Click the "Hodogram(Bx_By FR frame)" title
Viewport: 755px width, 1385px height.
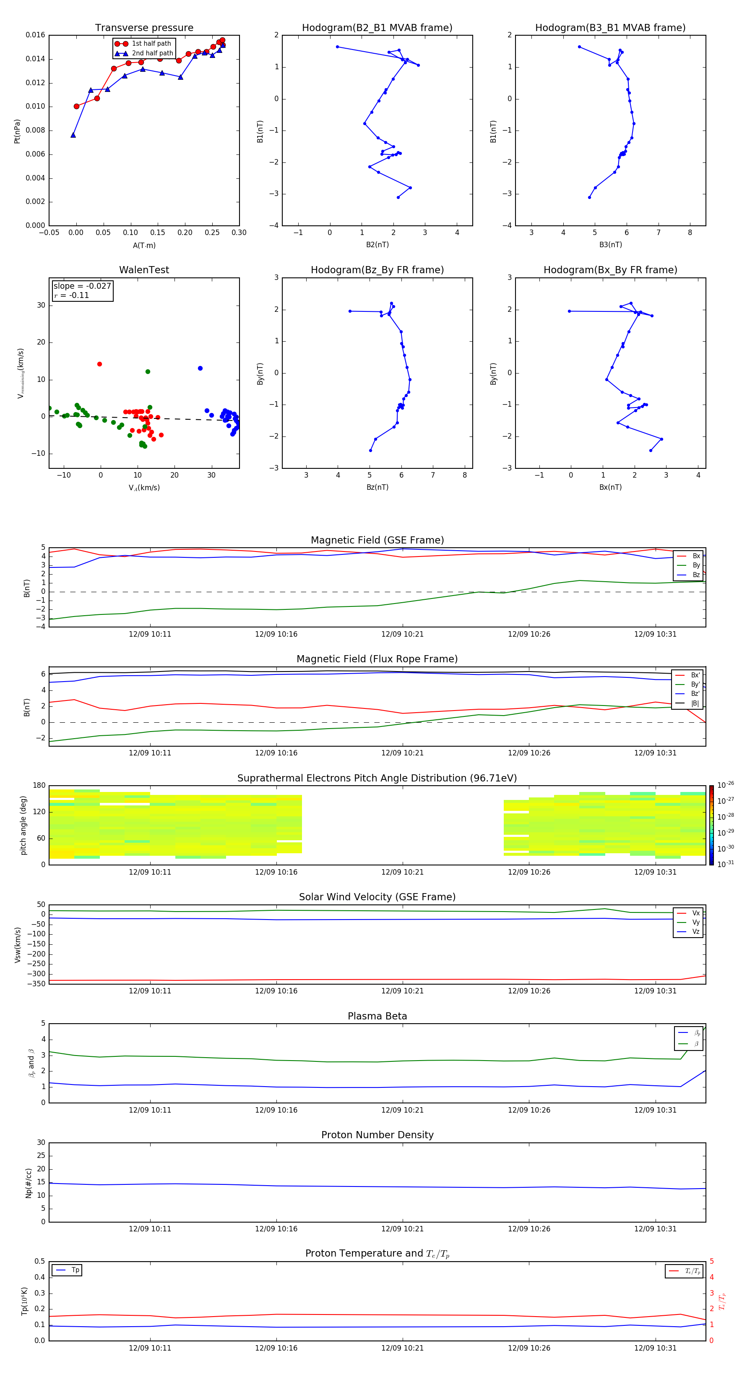610,270
